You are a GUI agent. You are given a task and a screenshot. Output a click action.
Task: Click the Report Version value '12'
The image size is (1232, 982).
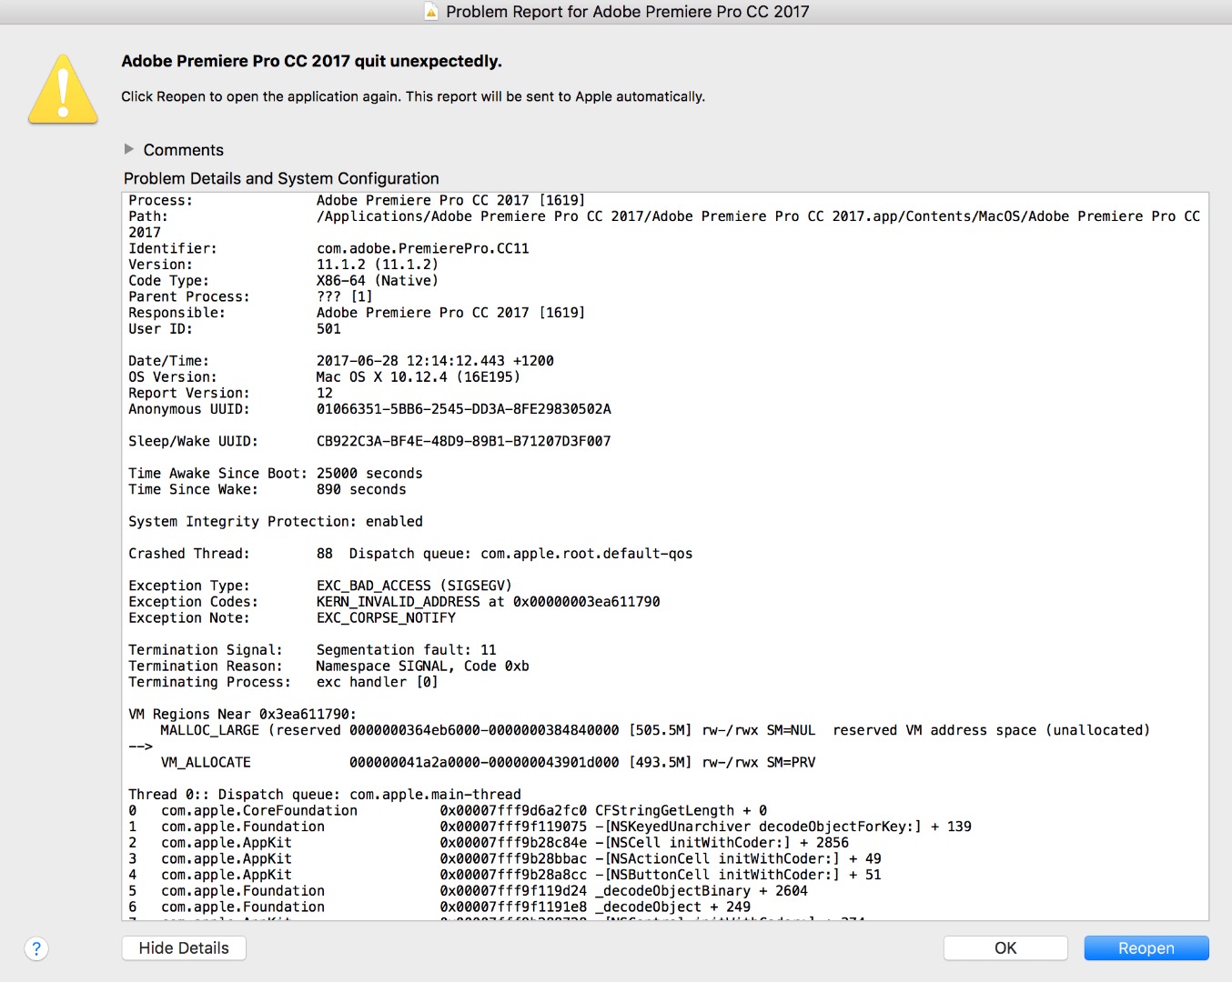325,394
